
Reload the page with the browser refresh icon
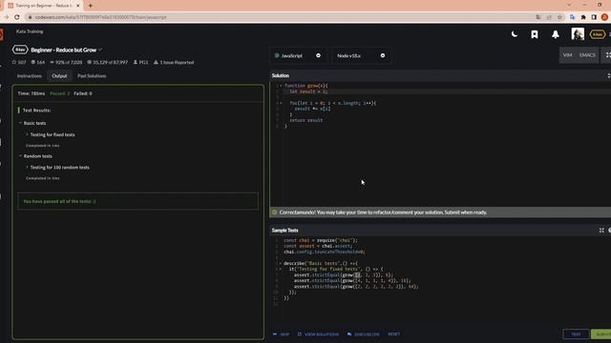point(17,17)
